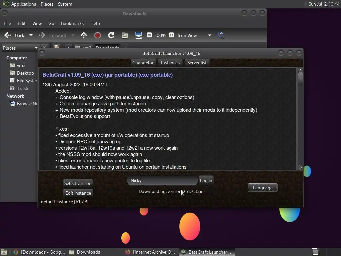Select Desktop in the Places sidebar
The height and width of the screenshot is (256, 341).
[x=22, y=73]
